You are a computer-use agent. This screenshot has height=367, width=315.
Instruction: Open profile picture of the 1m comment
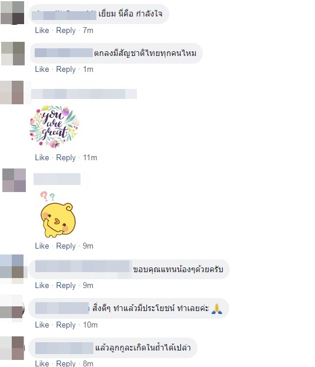pyautogui.click(x=13, y=54)
